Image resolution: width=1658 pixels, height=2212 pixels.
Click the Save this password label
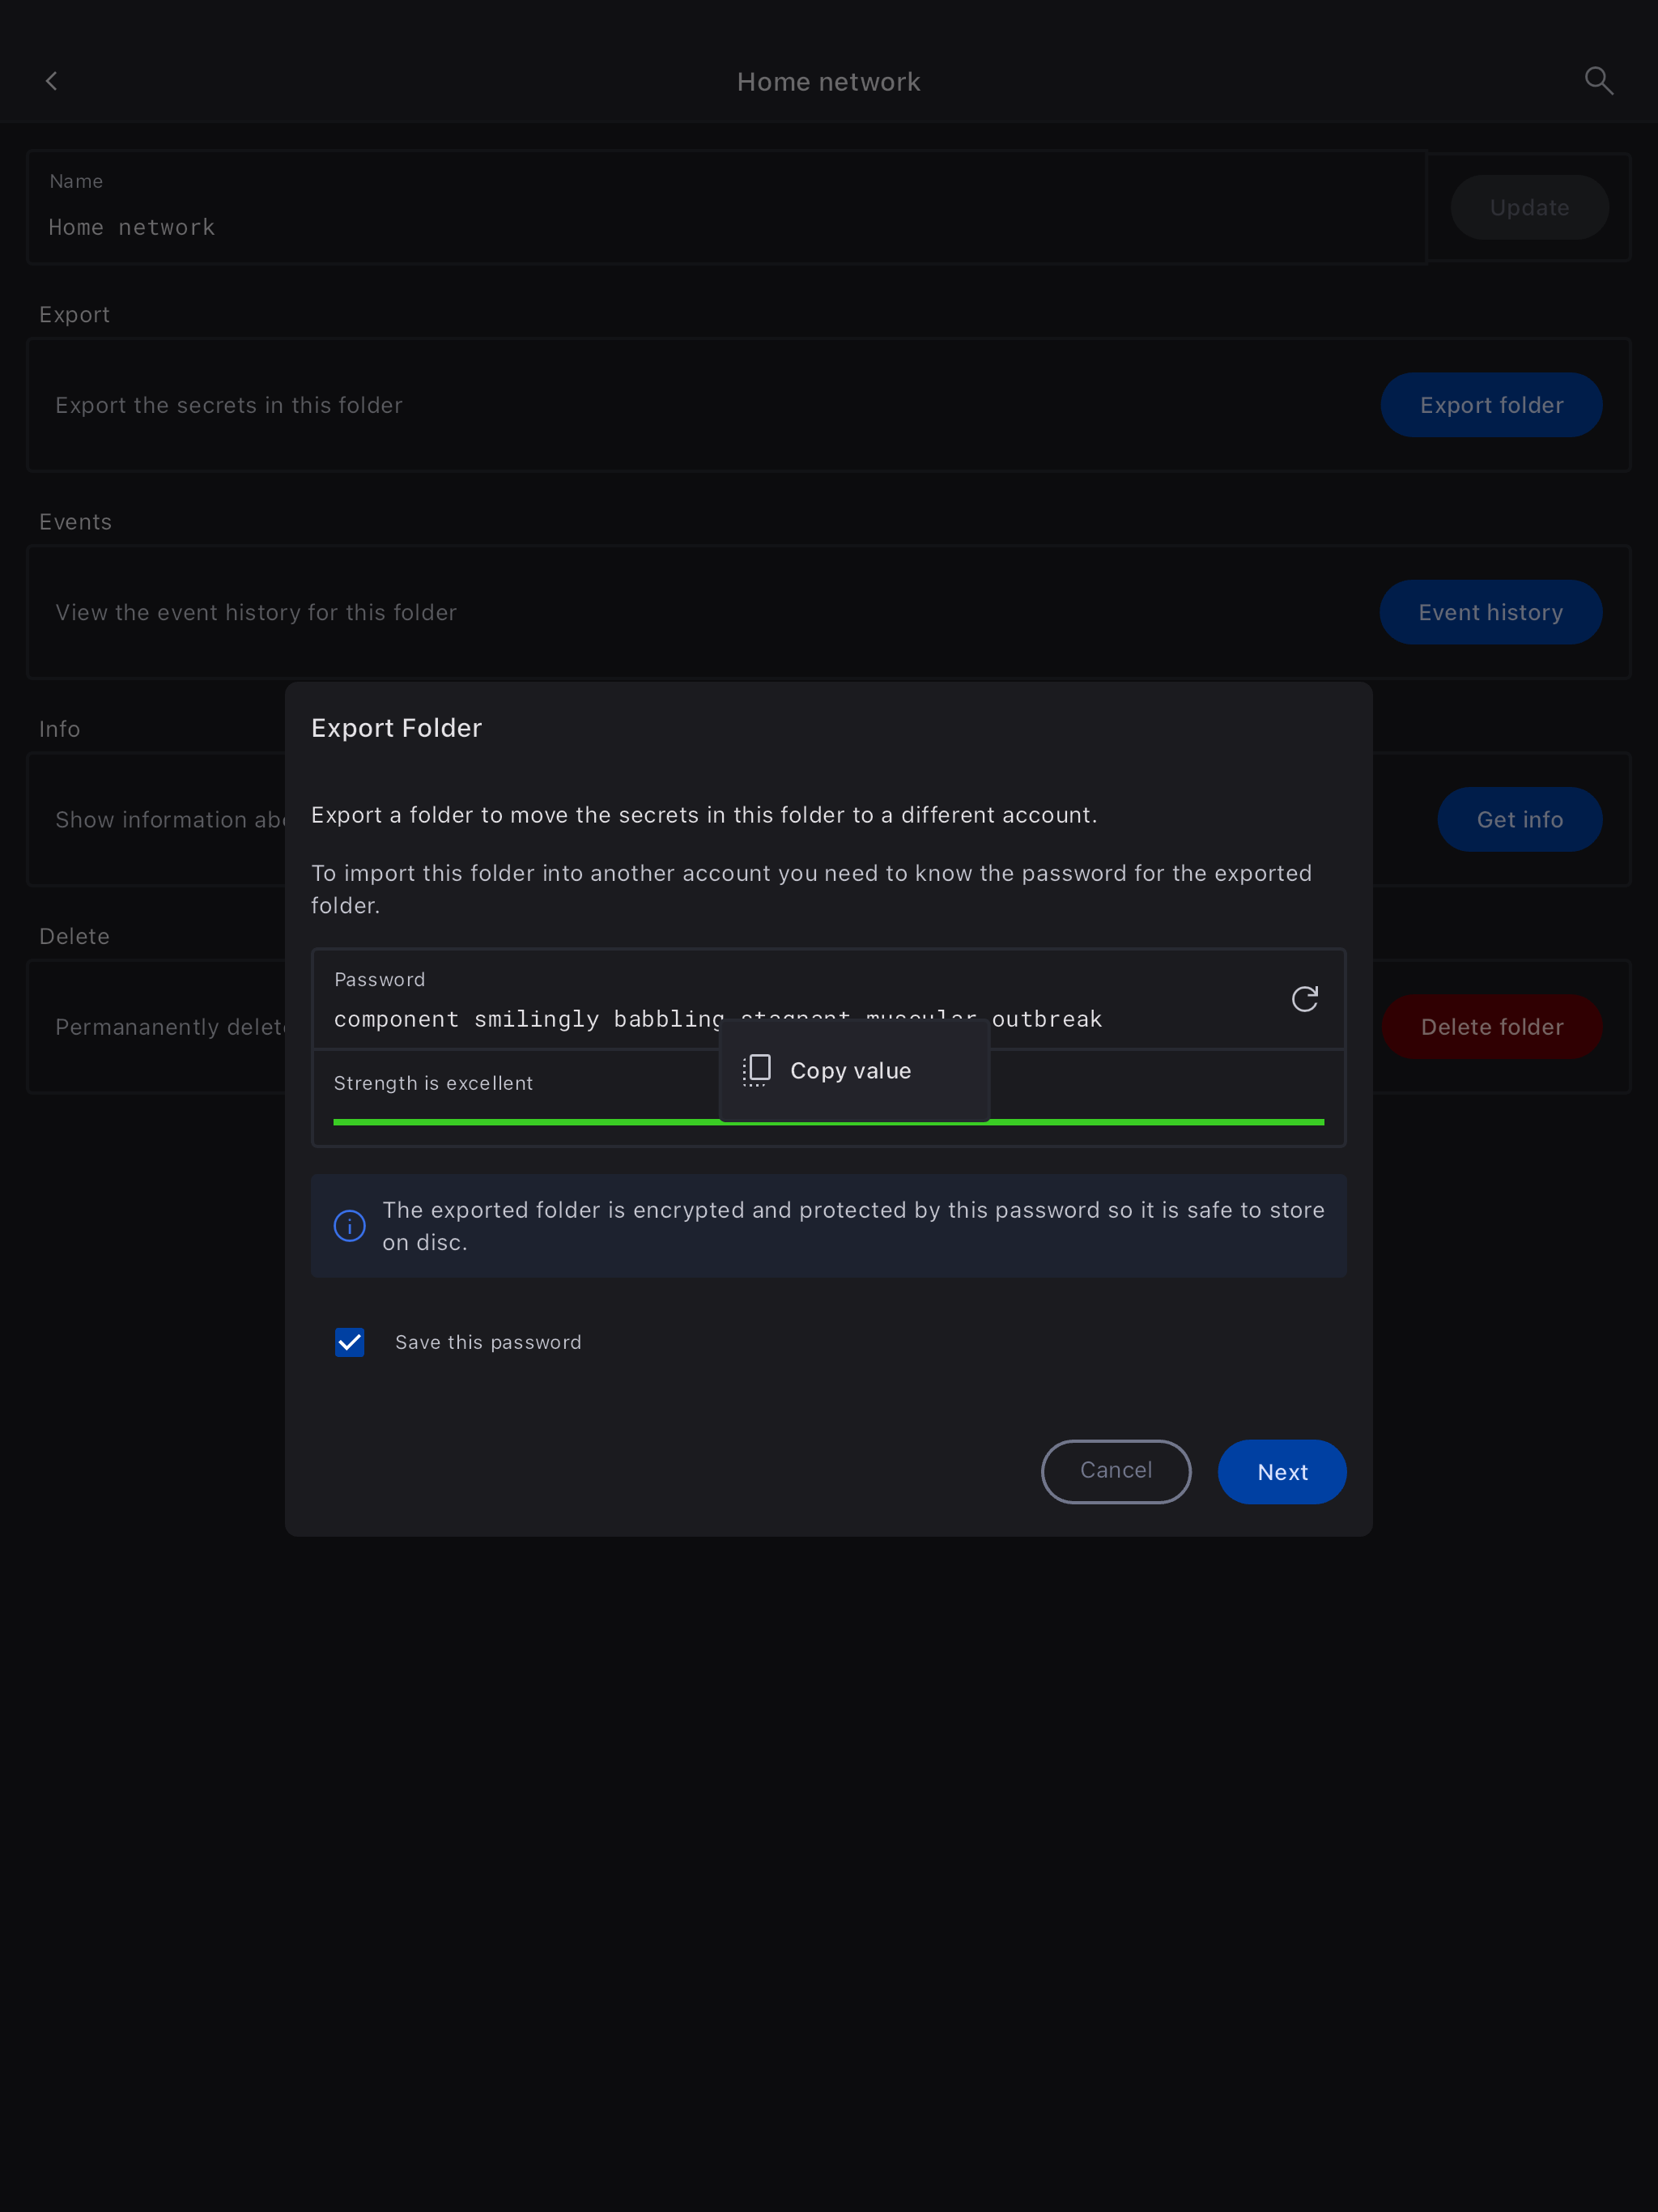point(488,1342)
